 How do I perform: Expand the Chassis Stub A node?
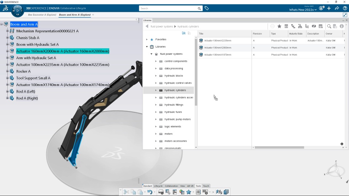[x=7, y=37]
